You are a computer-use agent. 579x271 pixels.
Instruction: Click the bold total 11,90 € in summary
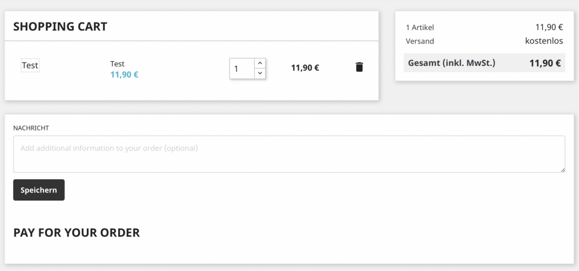coord(545,63)
